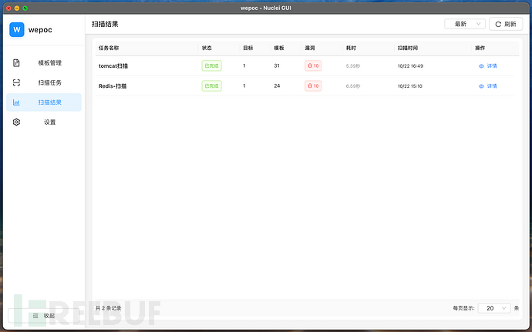
Task: Click template count 24
Action: pyautogui.click(x=278, y=86)
